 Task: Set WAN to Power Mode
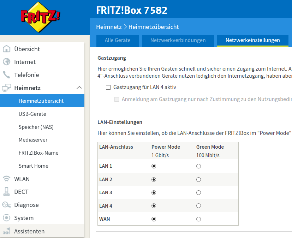[x=154, y=219]
